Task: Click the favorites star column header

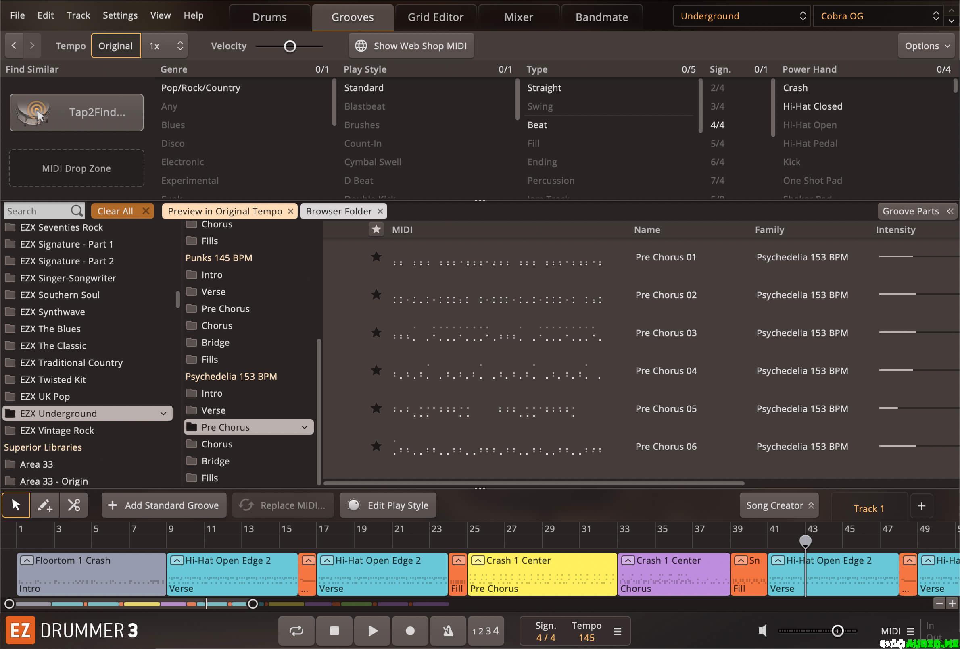Action: click(x=376, y=229)
